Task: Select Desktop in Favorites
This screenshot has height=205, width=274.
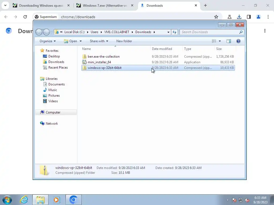Action: click(x=54, y=56)
